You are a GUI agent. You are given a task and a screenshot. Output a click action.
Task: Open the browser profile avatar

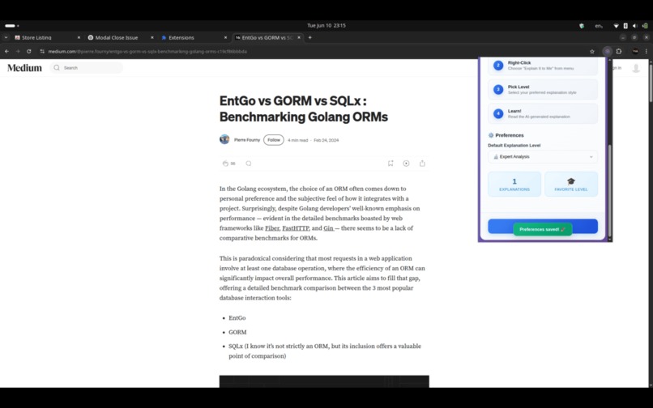[x=635, y=51]
